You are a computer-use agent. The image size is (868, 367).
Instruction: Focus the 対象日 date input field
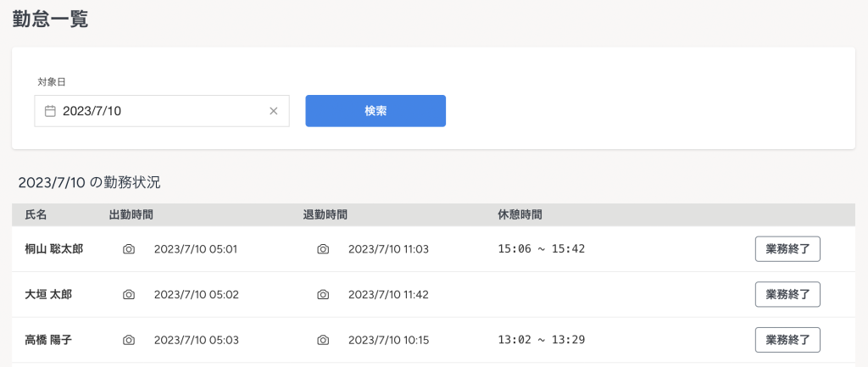click(161, 111)
